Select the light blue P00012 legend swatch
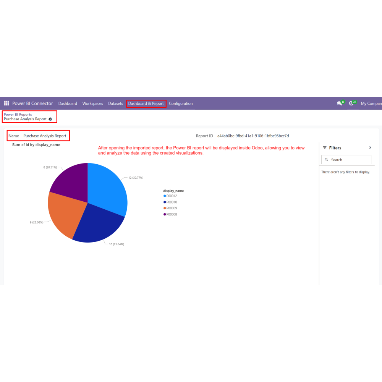 click(x=165, y=196)
